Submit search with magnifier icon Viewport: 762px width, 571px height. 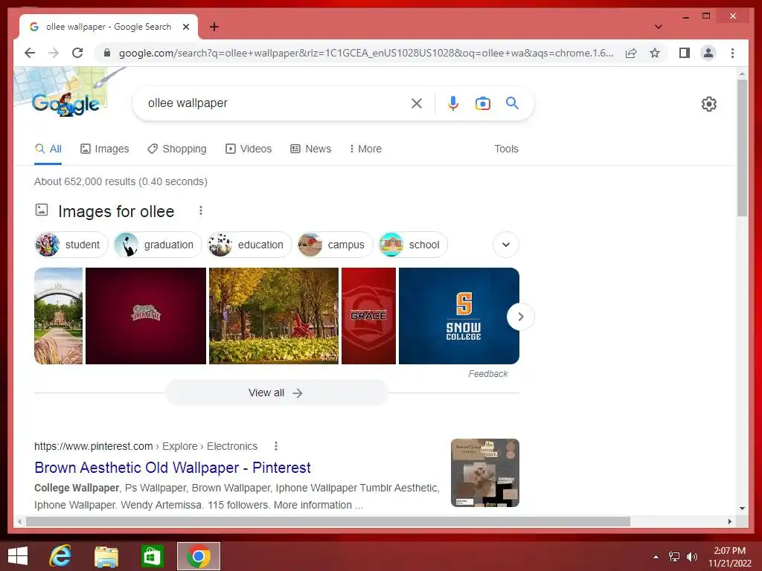click(512, 103)
